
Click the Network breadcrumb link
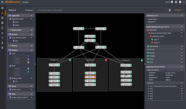25,2
